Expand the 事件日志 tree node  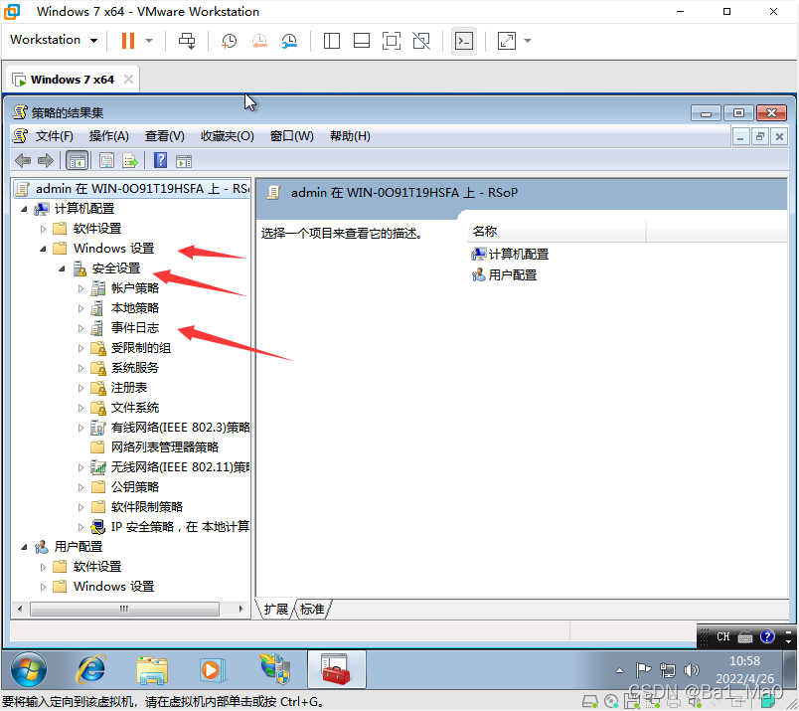coord(80,328)
